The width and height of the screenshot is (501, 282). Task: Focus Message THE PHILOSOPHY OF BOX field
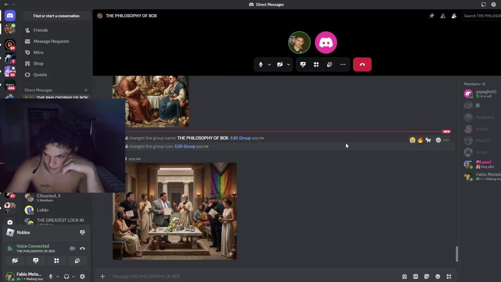(254, 277)
